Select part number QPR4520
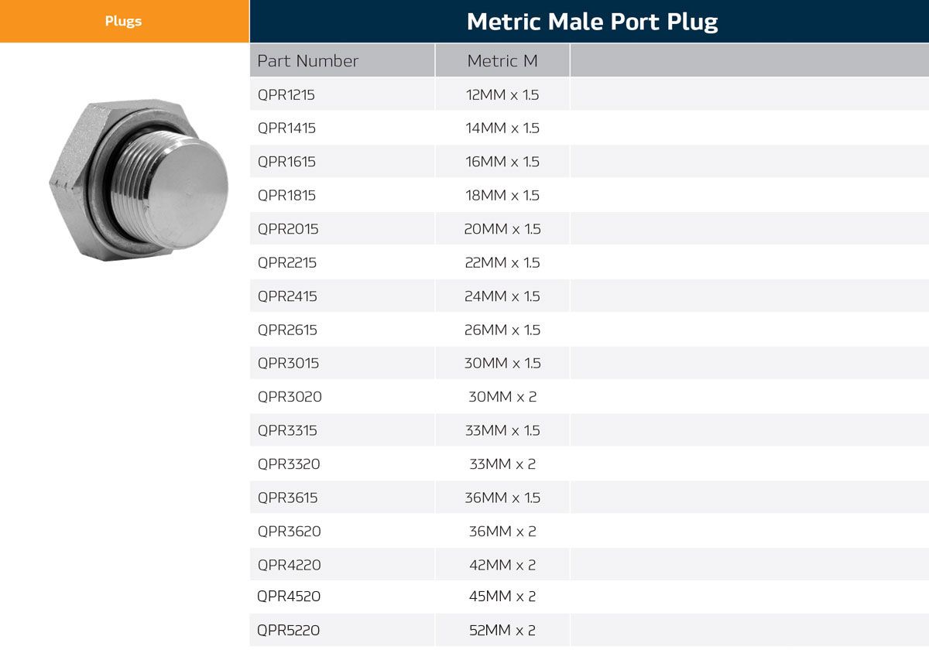The height and width of the screenshot is (650, 929). [x=289, y=596]
